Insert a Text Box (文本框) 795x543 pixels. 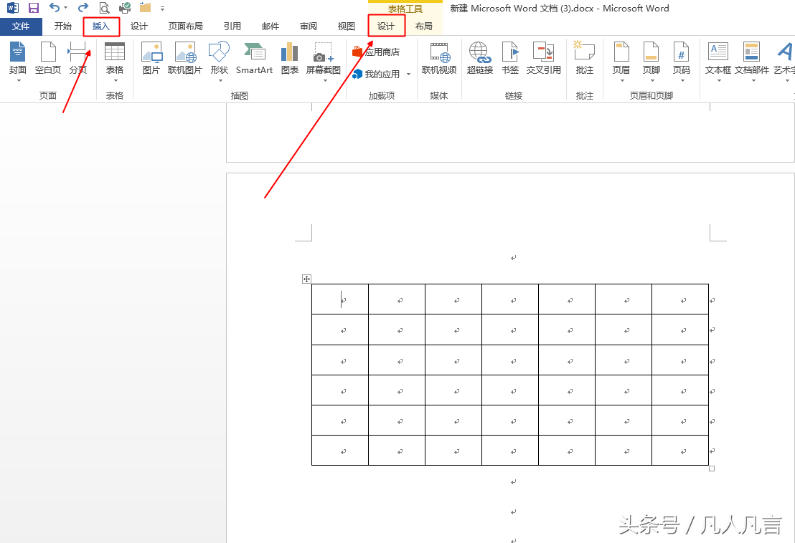click(x=718, y=58)
